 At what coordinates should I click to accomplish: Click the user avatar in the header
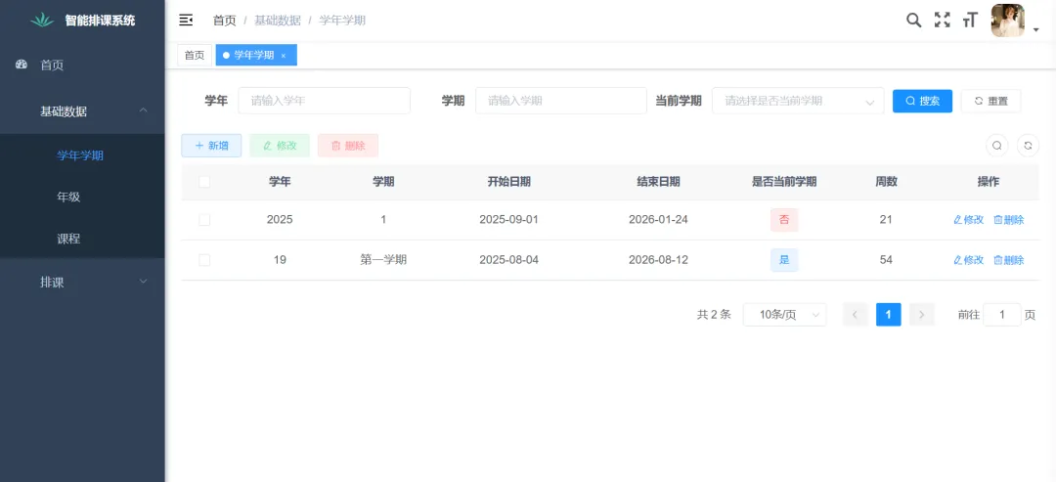tap(1008, 21)
